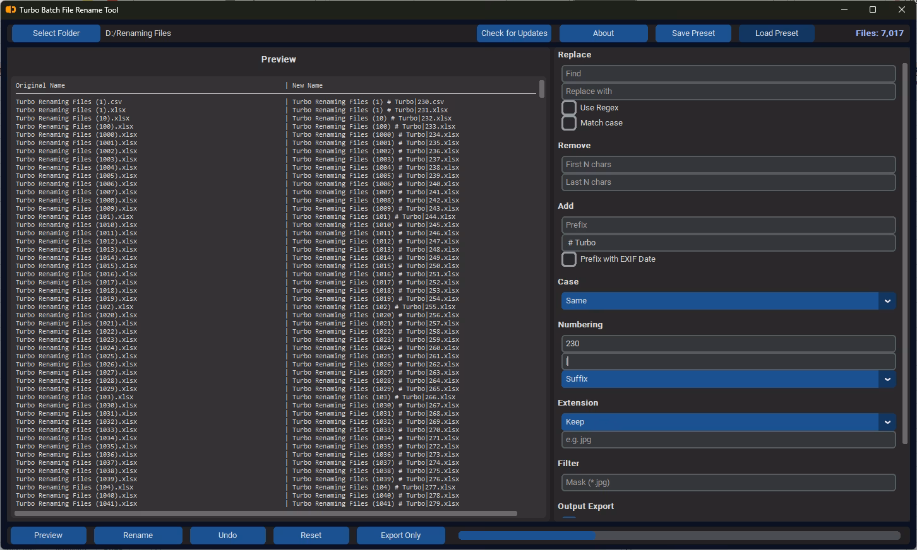The image size is (917, 550).
Task: Click the Filter Mask (*.jpg) field
Action: pos(728,483)
